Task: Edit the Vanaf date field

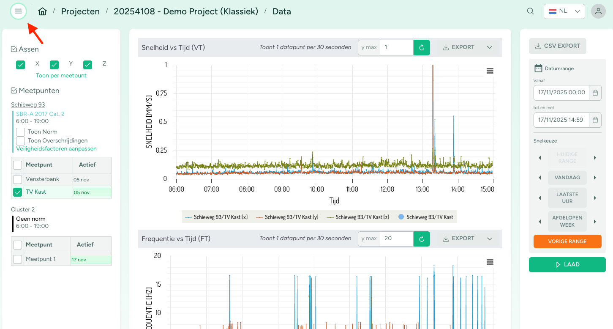Action: point(561,93)
